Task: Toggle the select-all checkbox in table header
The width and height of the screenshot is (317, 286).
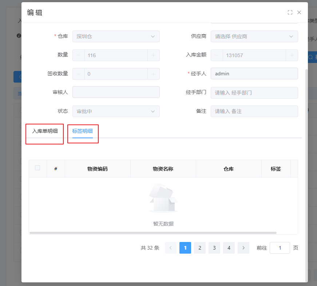Action: coord(37,168)
